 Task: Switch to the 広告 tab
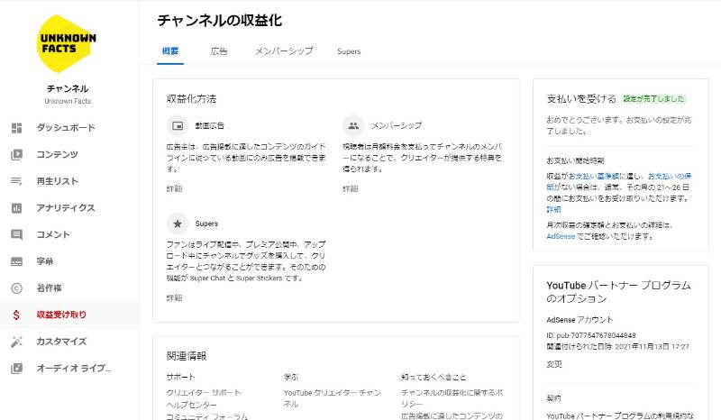(x=219, y=51)
